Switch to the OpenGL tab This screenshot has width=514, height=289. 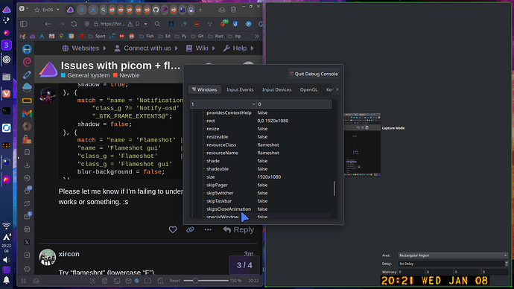click(308, 89)
